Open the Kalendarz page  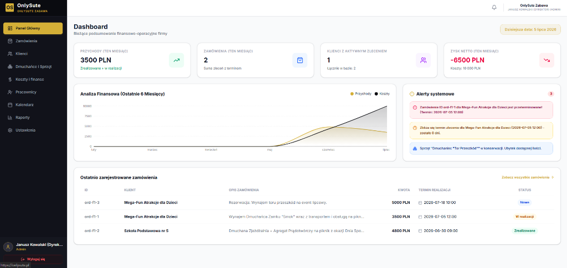[33, 105]
